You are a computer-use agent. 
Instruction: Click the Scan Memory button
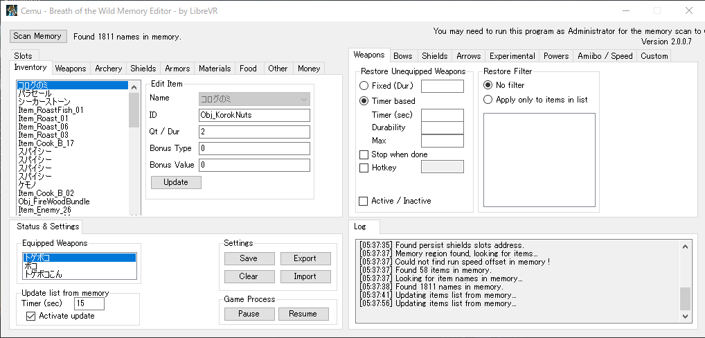(x=38, y=36)
